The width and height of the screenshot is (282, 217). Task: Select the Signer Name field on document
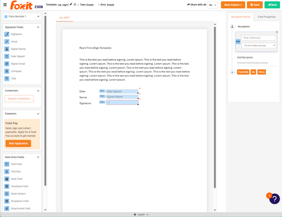[122, 97]
